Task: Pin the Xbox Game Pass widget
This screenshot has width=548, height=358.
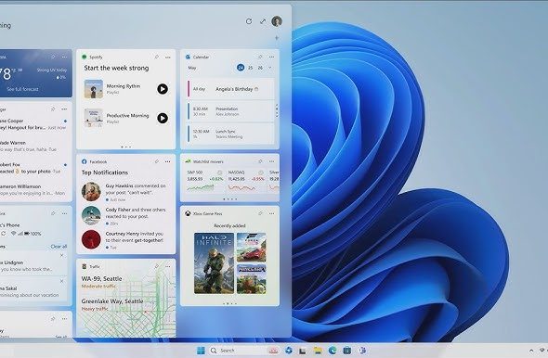Action: point(260,213)
